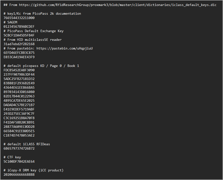The height and width of the screenshot is (180, 223).
Task: Click key 43644E61EE866BA5
Action: coord(19,88)
